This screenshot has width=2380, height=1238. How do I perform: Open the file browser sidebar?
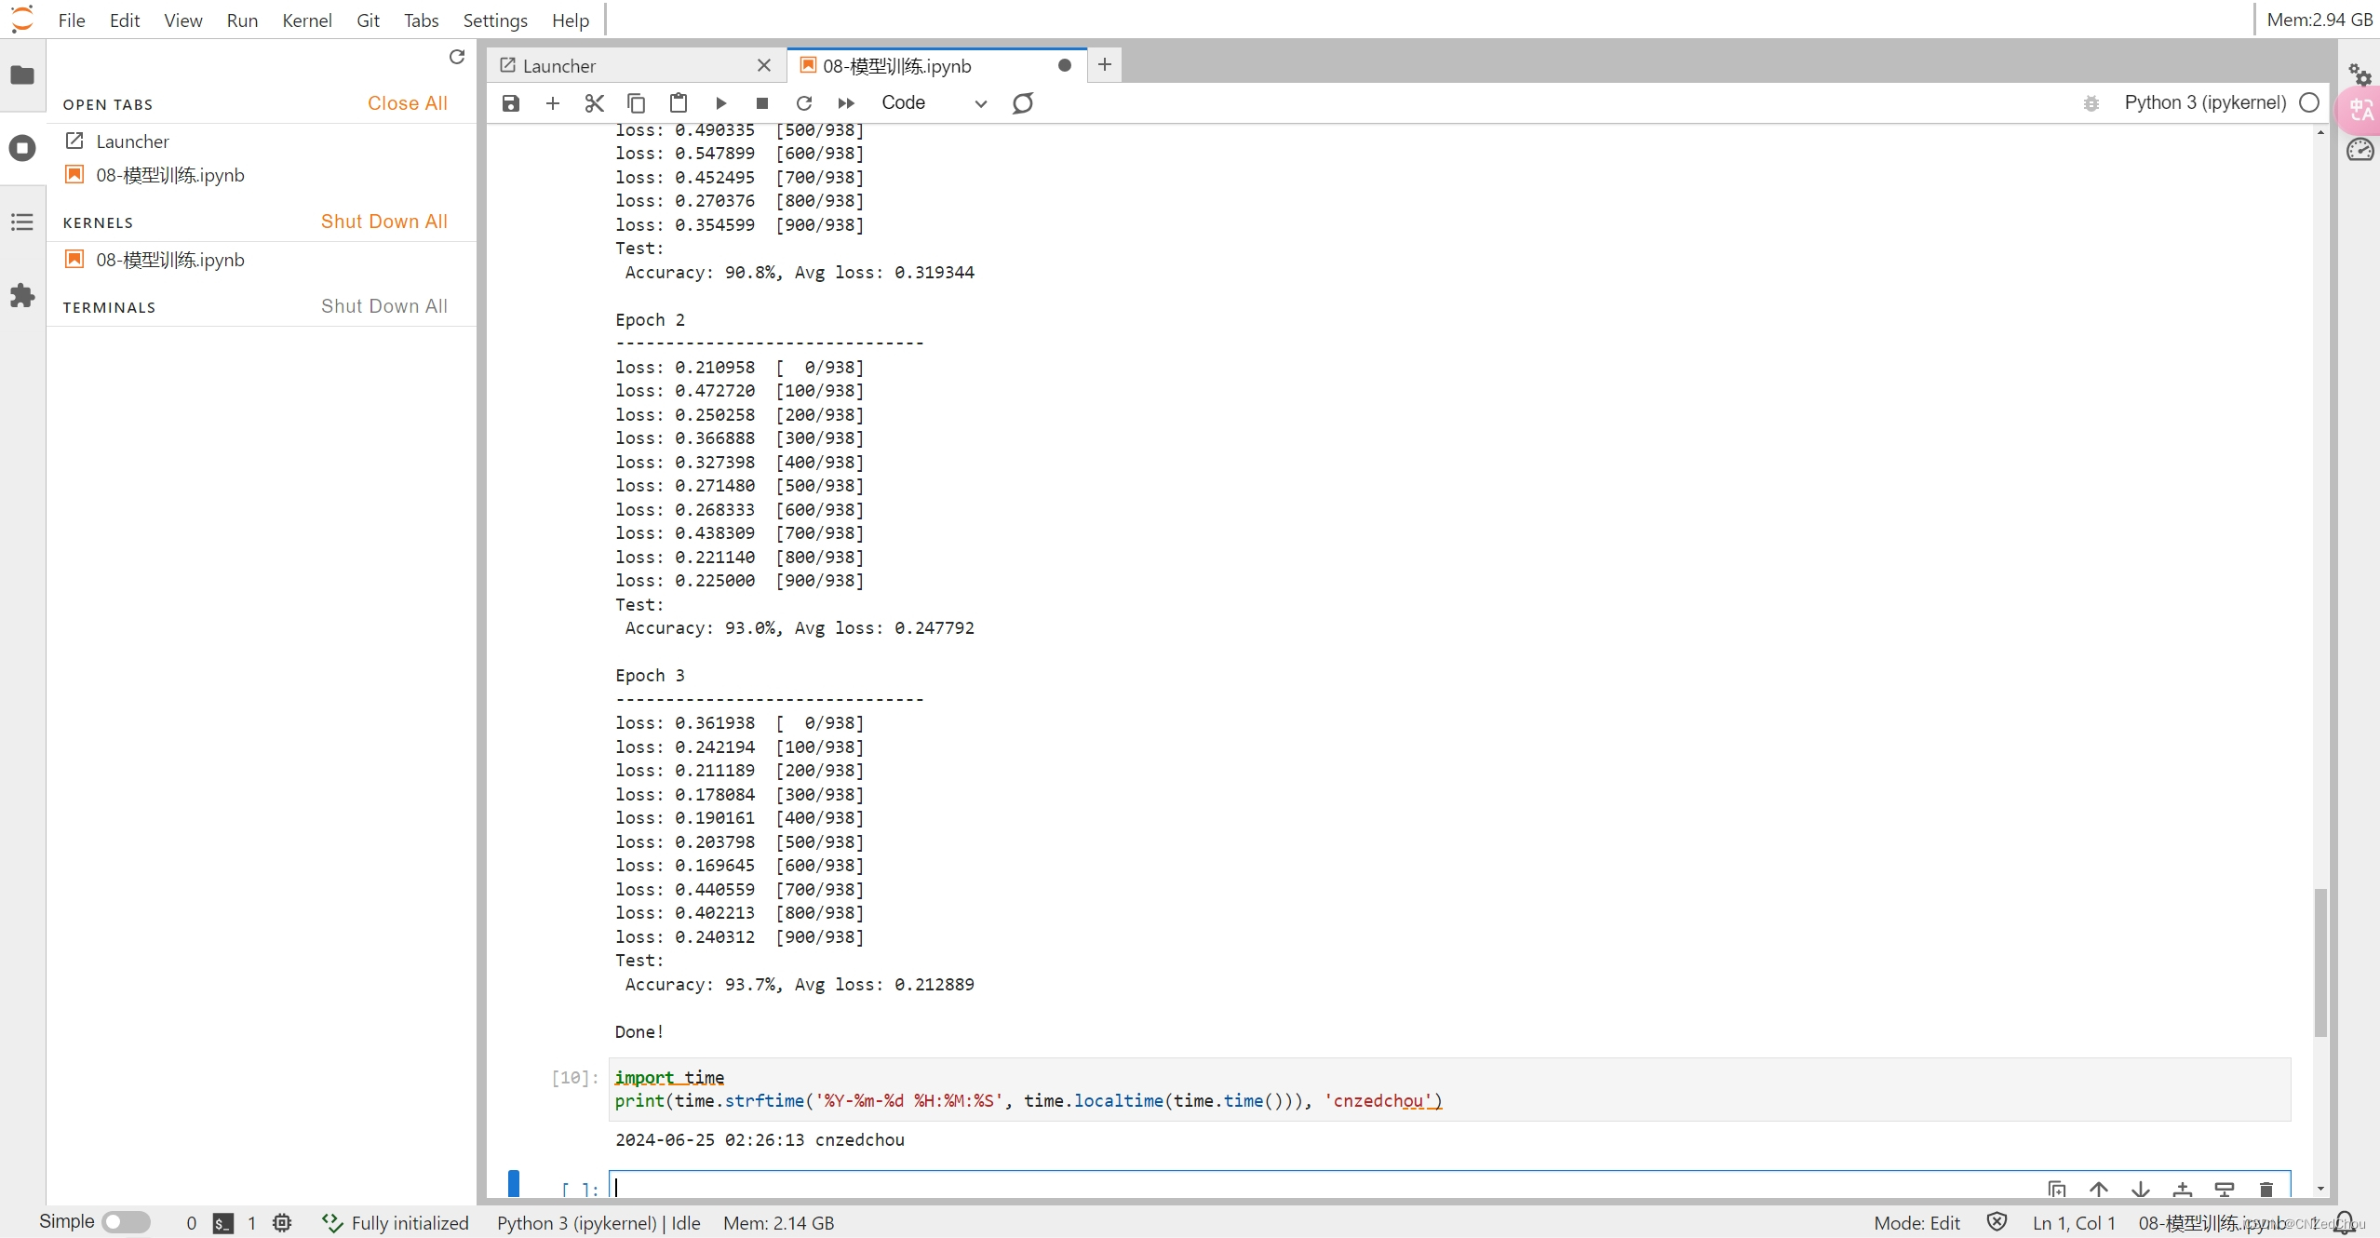click(x=22, y=75)
